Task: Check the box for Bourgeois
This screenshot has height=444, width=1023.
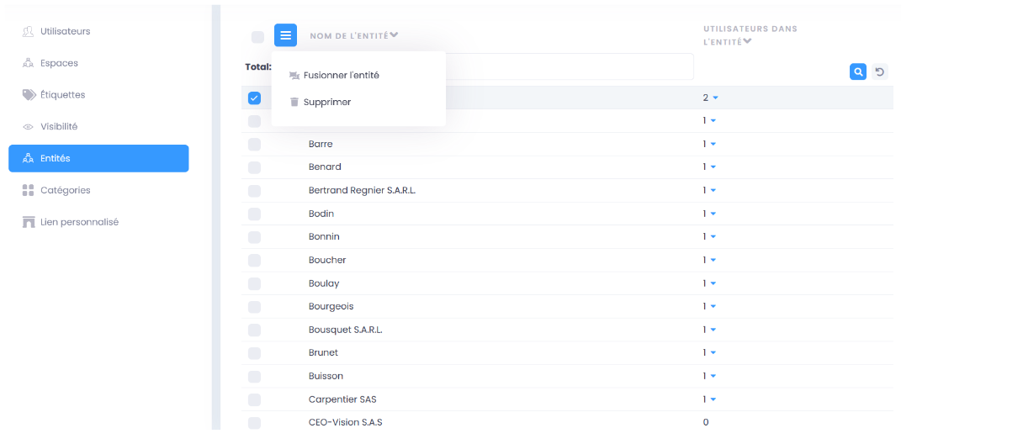Action: [254, 307]
